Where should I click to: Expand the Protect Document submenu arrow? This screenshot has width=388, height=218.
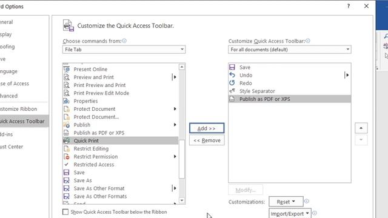click(175, 109)
